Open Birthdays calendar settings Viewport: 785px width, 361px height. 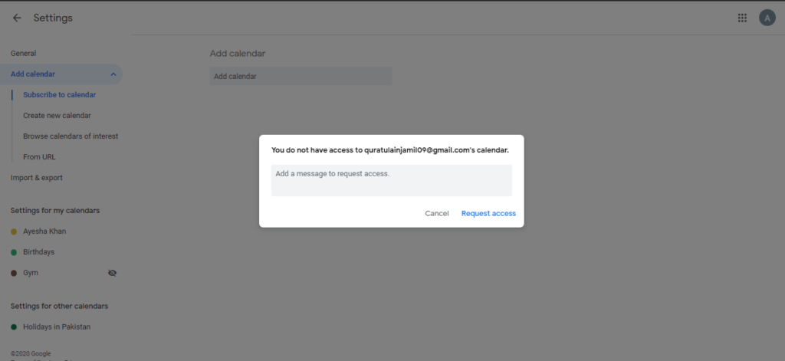[39, 252]
